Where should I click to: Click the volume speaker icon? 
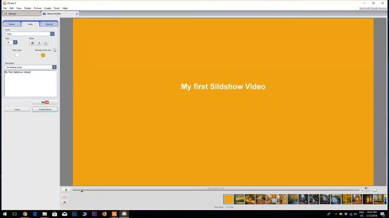366,188
